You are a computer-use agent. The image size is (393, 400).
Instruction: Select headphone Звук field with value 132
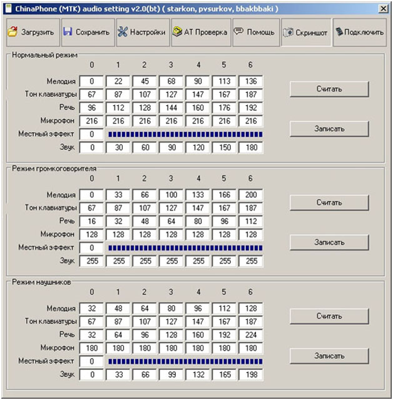(x=198, y=374)
